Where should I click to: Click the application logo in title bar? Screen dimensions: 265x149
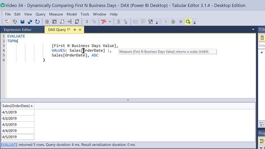point(2,5)
